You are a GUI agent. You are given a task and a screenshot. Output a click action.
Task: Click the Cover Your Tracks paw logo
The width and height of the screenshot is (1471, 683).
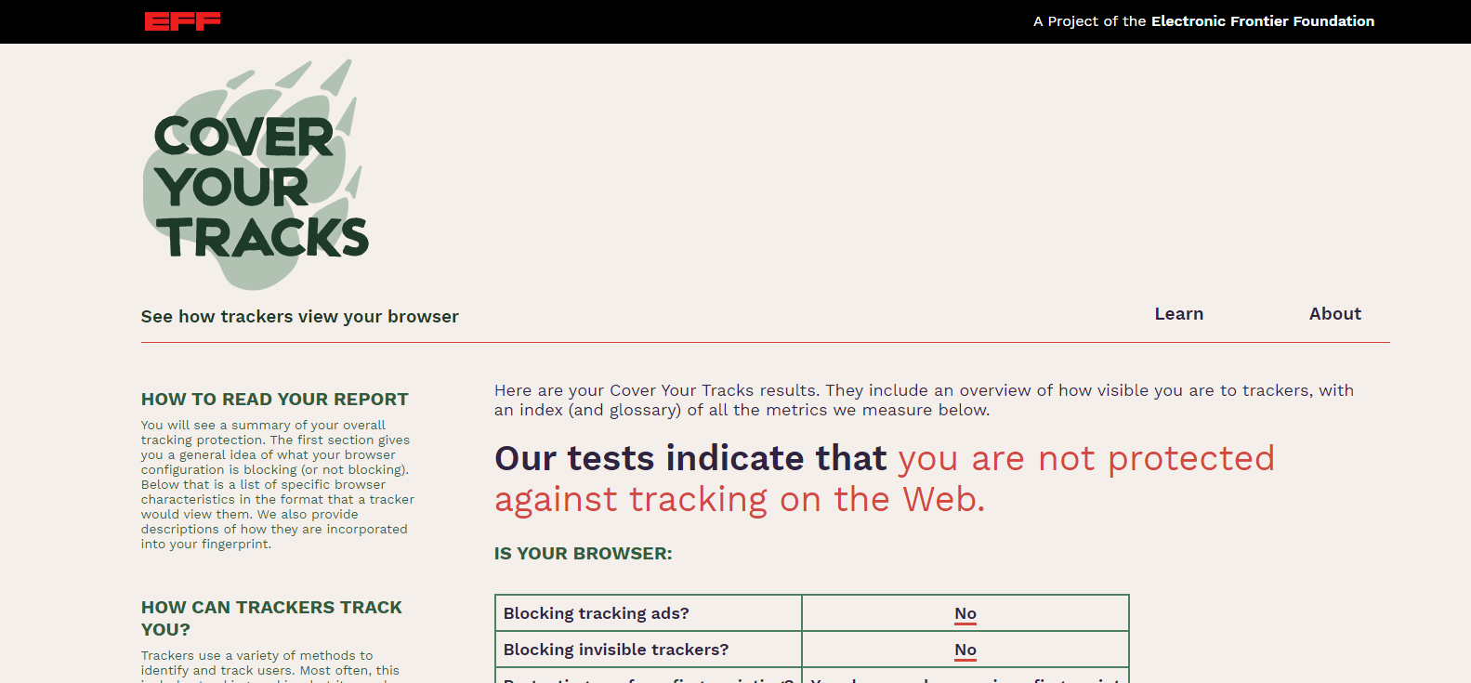(256, 174)
